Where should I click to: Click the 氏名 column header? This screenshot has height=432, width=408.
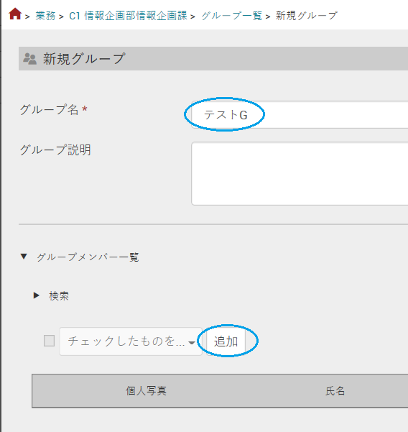coord(335,391)
